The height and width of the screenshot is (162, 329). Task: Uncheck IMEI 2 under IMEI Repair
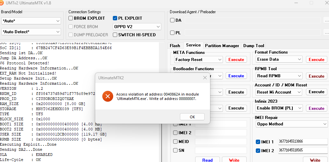point(258,151)
